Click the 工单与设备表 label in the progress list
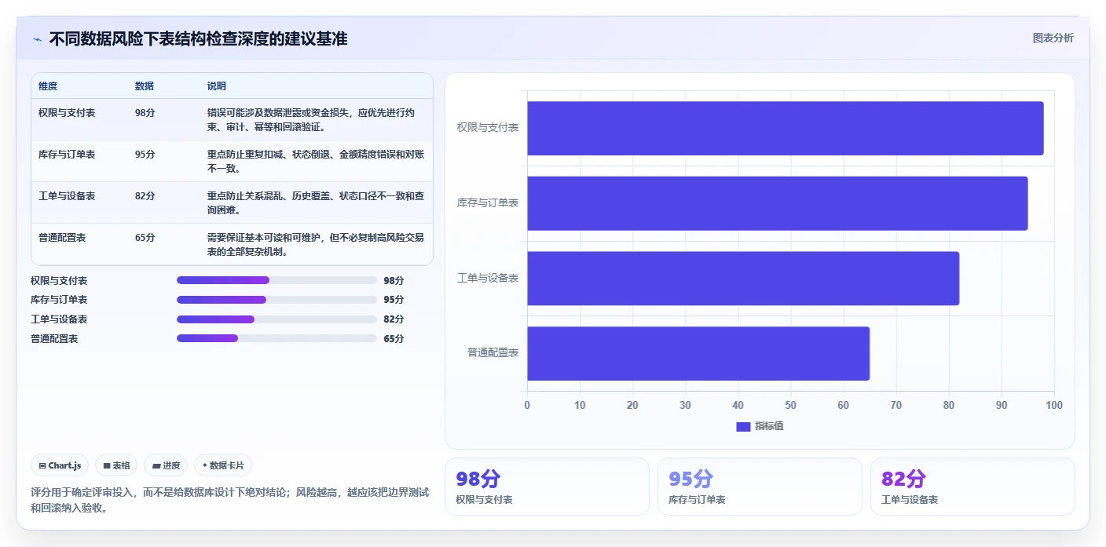 pos(59,319)
